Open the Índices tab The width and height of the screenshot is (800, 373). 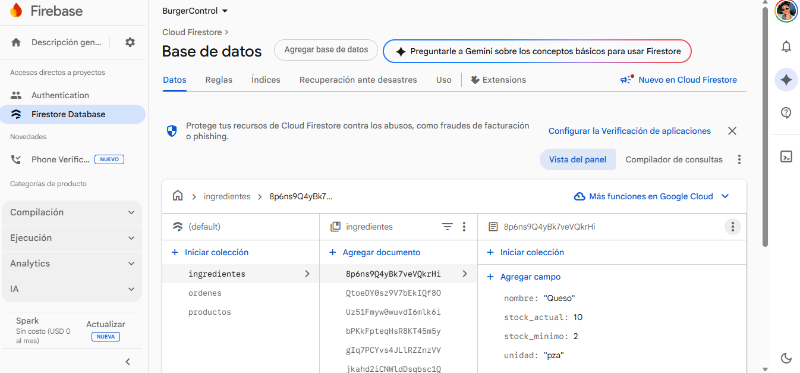pyautogui.click(x=266, y=80)
